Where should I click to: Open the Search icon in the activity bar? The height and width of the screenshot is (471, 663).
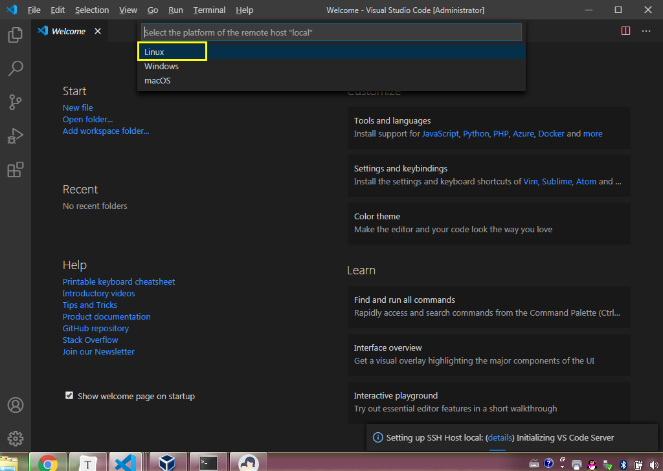click(x=15, y=69)
